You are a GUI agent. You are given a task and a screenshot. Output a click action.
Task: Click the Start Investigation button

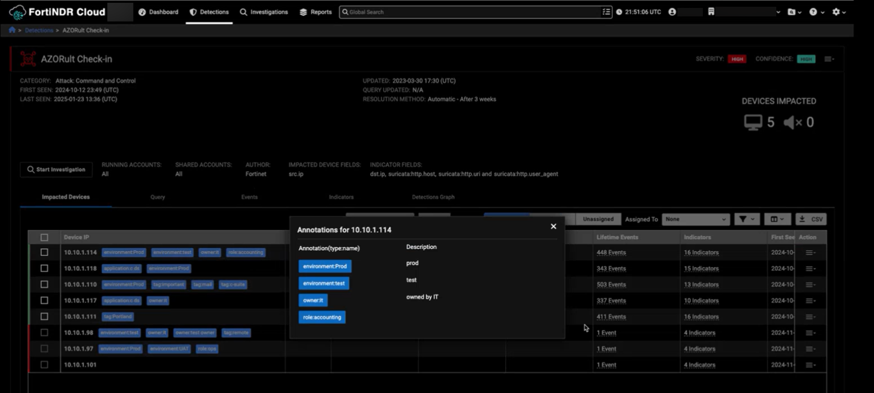(x=56, y=169)
